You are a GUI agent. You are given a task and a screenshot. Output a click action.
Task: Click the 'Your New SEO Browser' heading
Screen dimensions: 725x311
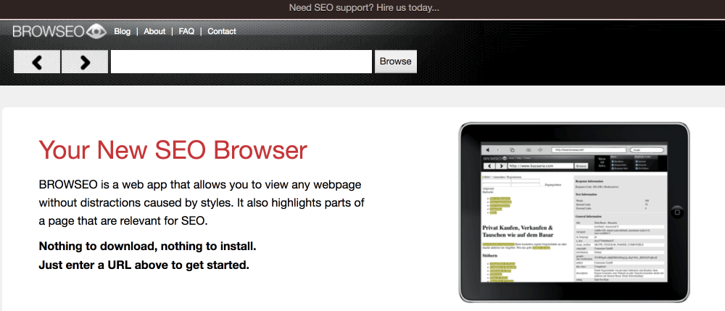[173, 150]
